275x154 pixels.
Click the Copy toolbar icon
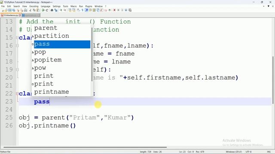coord(34,10)
